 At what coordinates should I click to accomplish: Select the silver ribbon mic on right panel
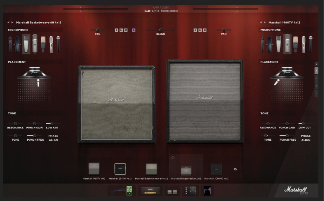[304, 44]
